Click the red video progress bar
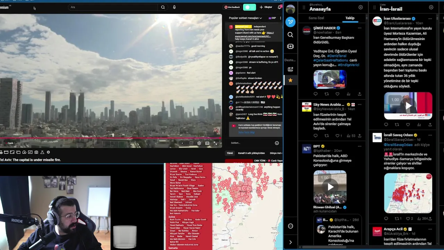Viewport: 444px width, 250px height. [x=110, y=138]
